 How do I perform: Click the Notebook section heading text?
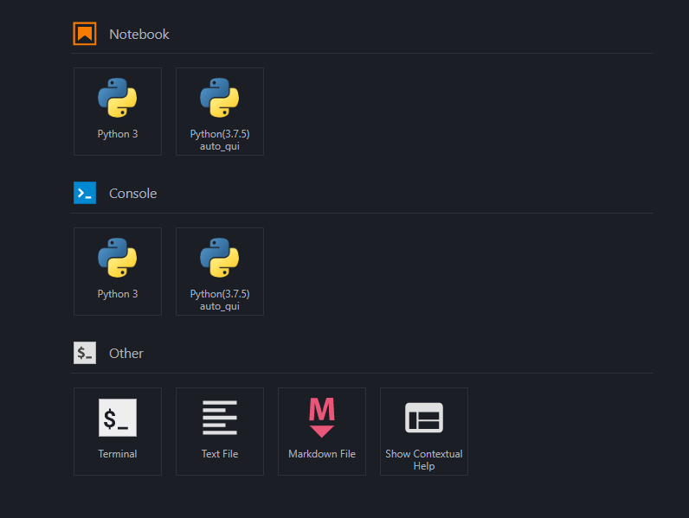pyautogui.click(x=138, y=35)
